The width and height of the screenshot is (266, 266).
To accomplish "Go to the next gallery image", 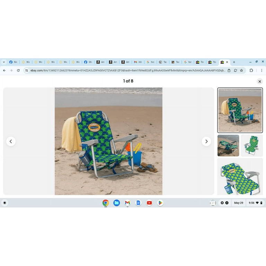I will [206, 141].
